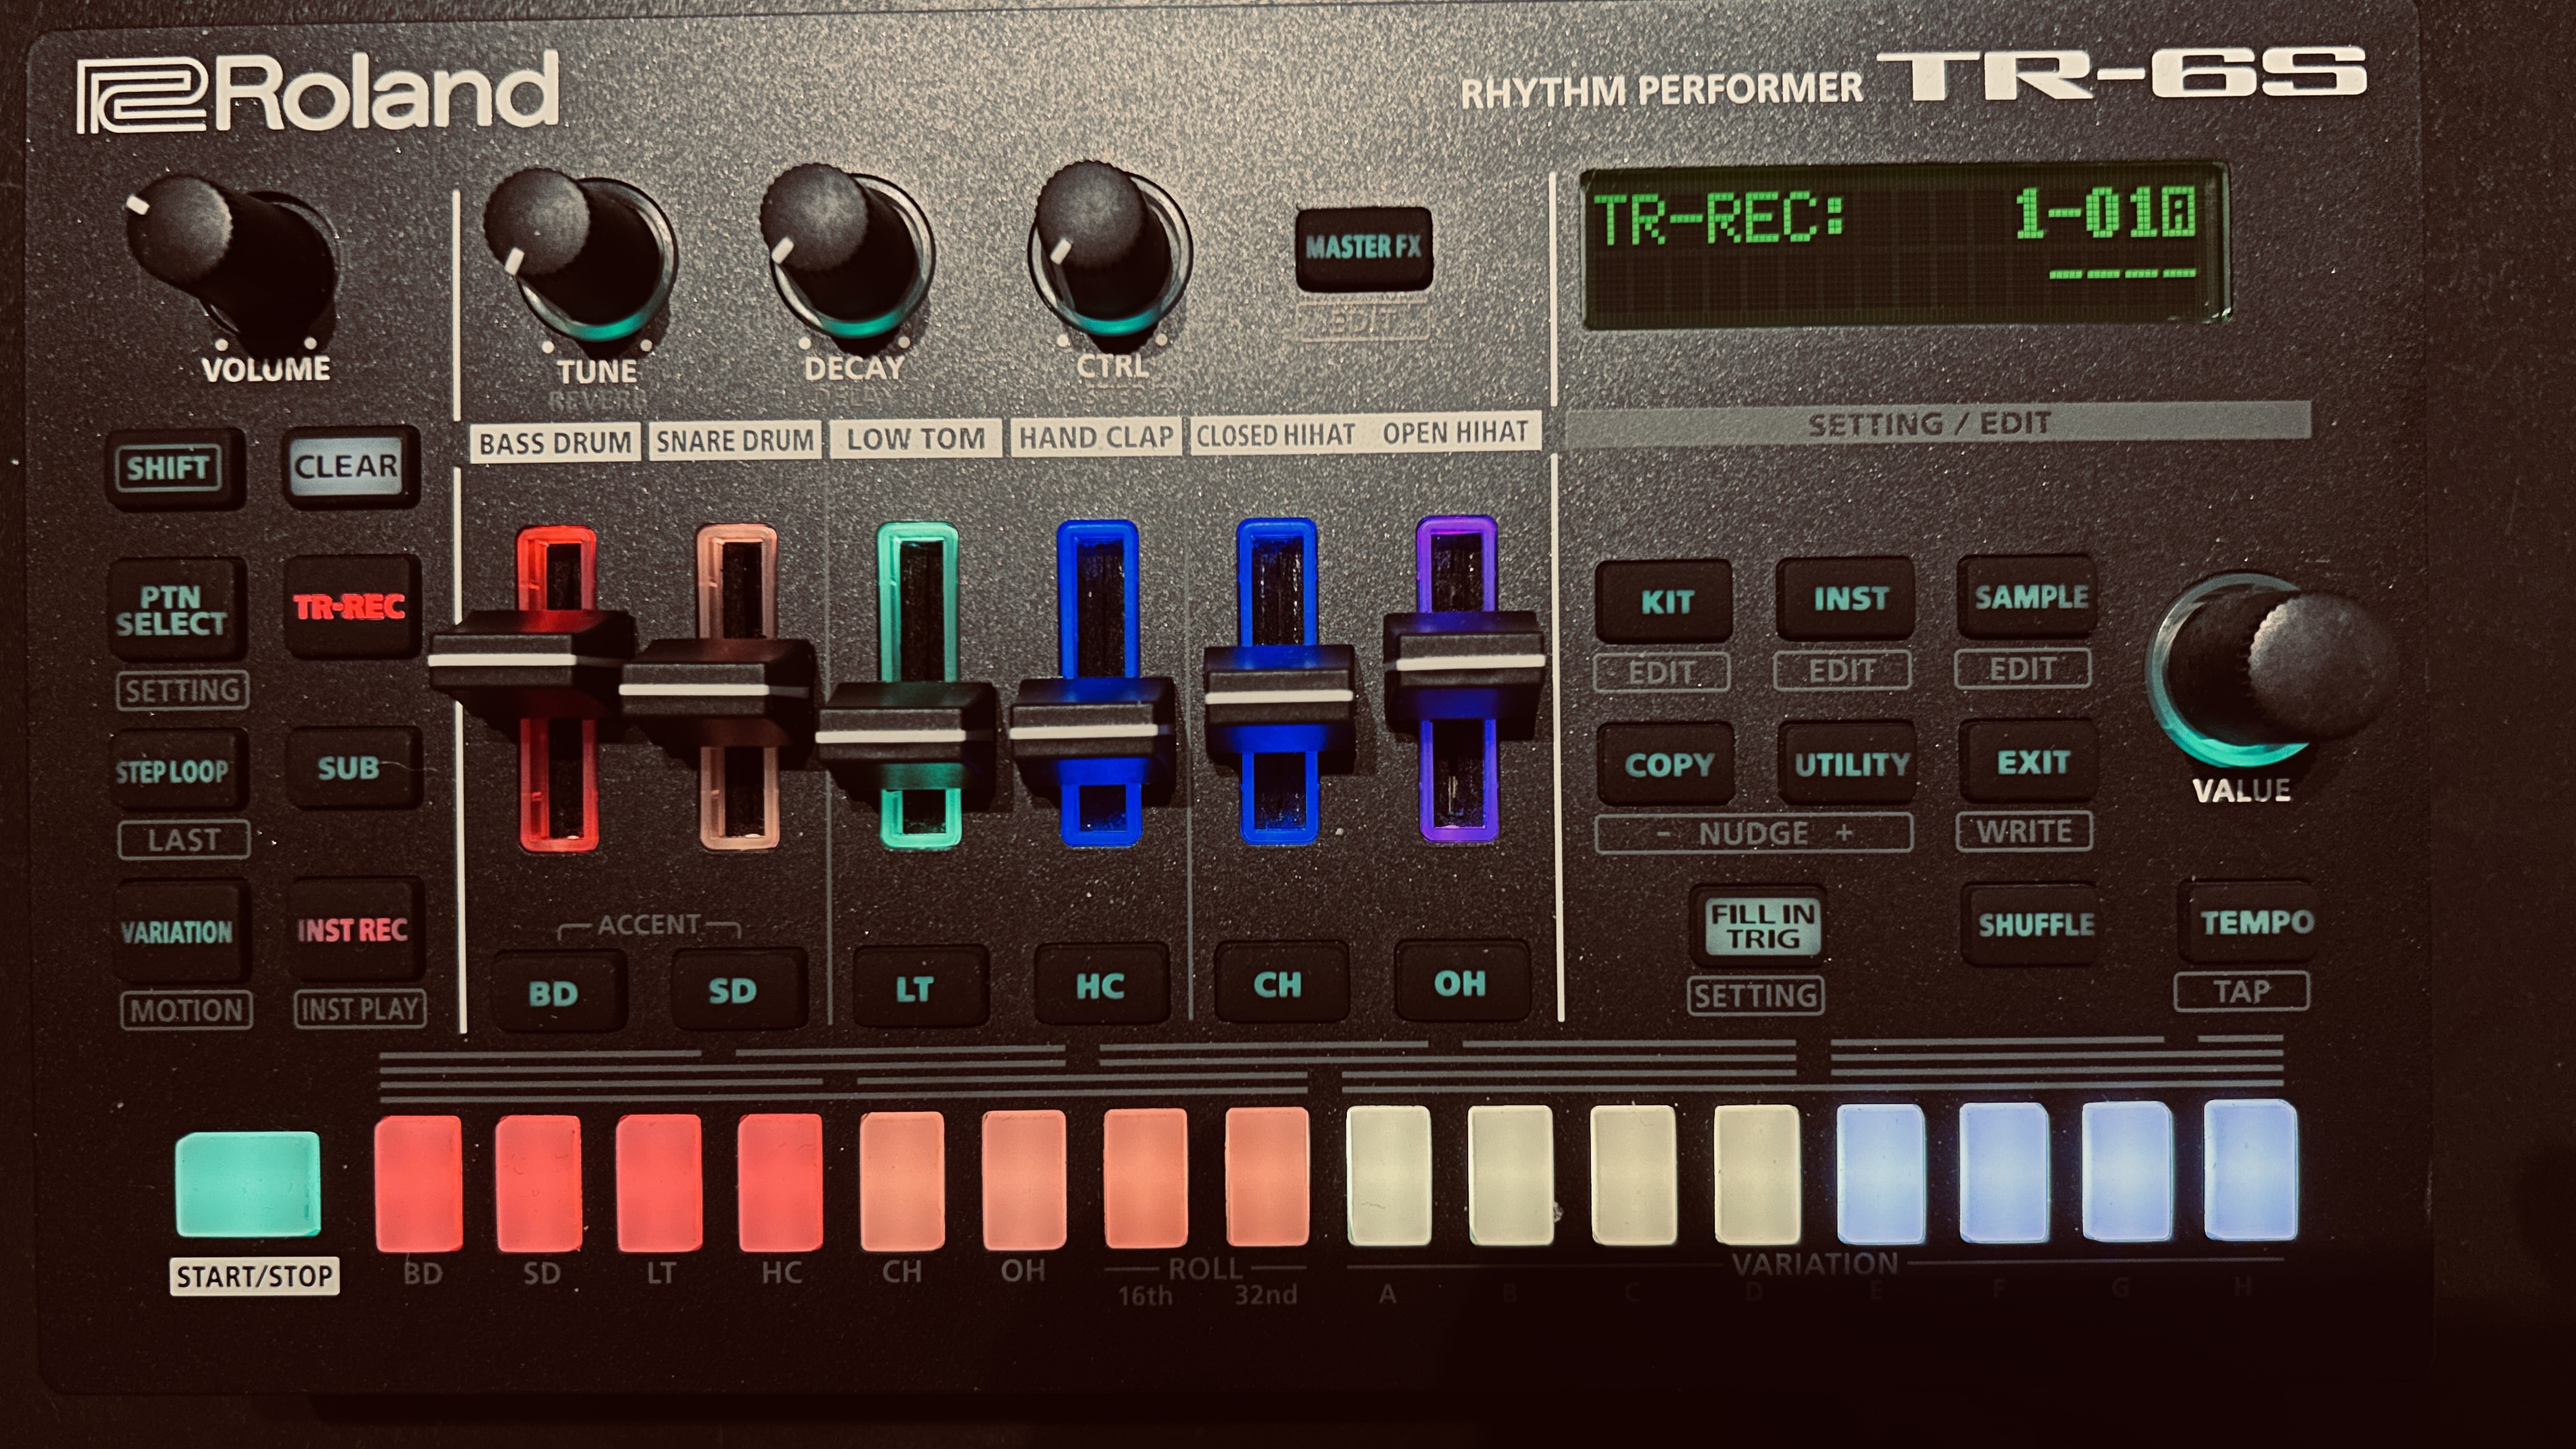The width and height of the screenshot is (2576, 1449).
Task: Click the CLOSED HIHAT label
Action: coord(1276,435)
